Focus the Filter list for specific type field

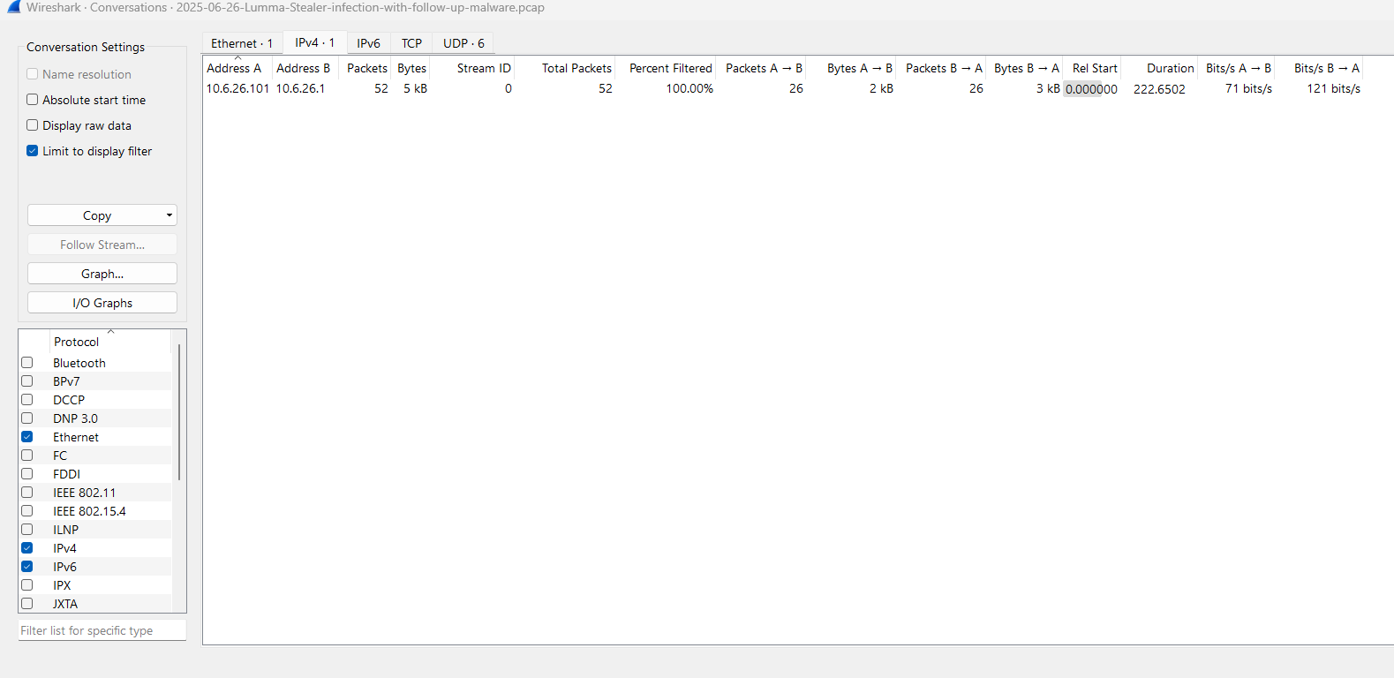(102, 630)
